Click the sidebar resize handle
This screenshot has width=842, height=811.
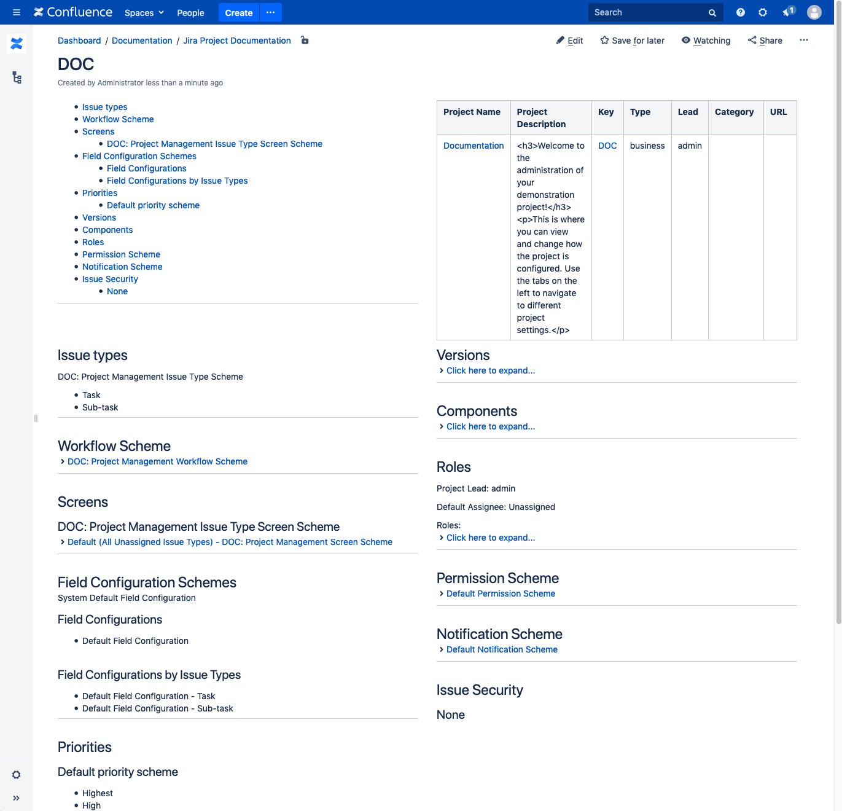tap(36, 418)
